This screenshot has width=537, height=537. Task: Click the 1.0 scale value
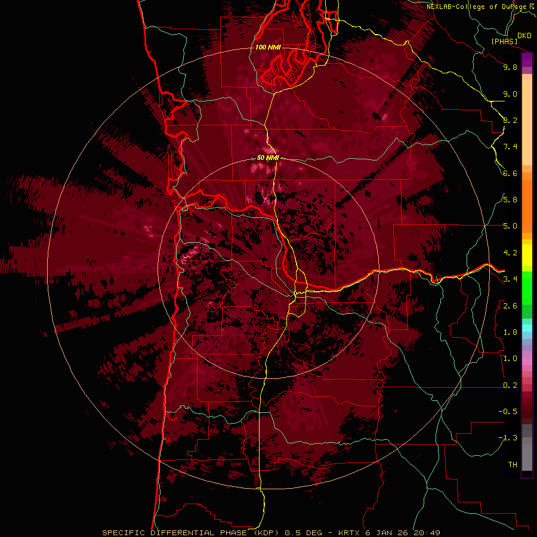[510, 359]
